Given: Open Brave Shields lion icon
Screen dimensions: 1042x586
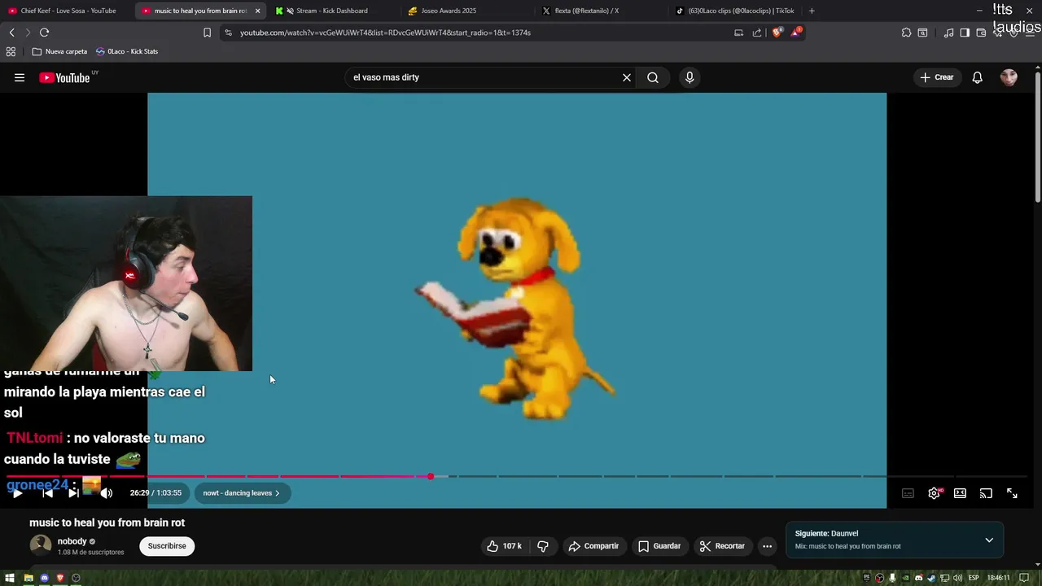Looking at the screenshot, I should pyautogui.click(x=777, y=33).
